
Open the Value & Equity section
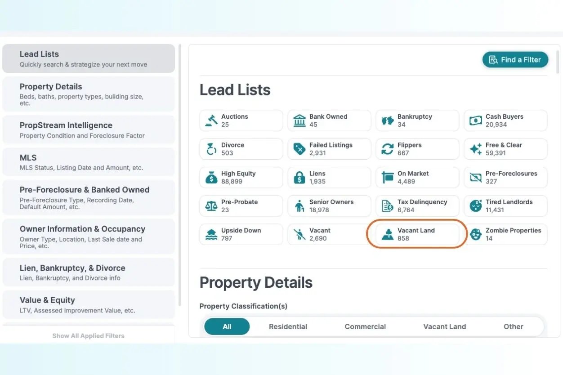(88, 304)
